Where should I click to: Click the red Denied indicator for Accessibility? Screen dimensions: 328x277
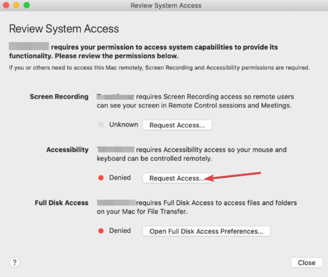click(x=101, y=178)
